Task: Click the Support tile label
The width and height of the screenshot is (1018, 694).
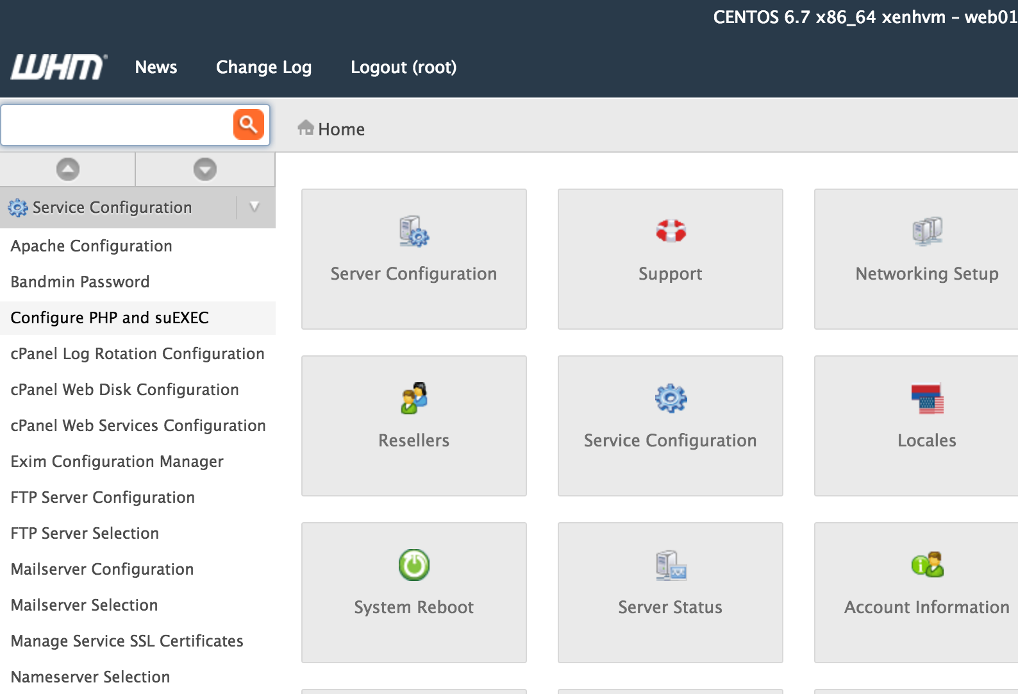Action: pos(670,274)
